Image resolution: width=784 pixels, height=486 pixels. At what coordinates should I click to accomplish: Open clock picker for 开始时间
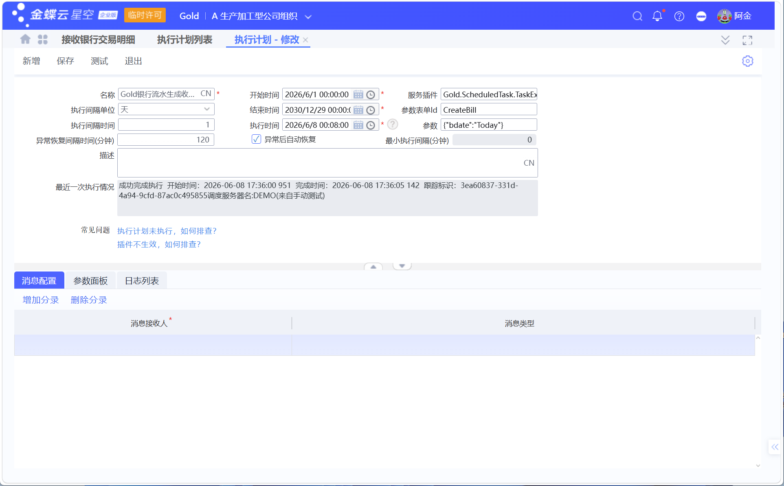[371, 94]
